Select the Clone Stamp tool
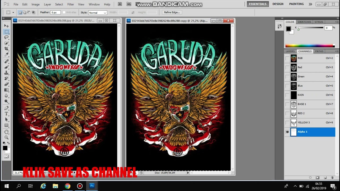340x191 pixels. [6, 73]
